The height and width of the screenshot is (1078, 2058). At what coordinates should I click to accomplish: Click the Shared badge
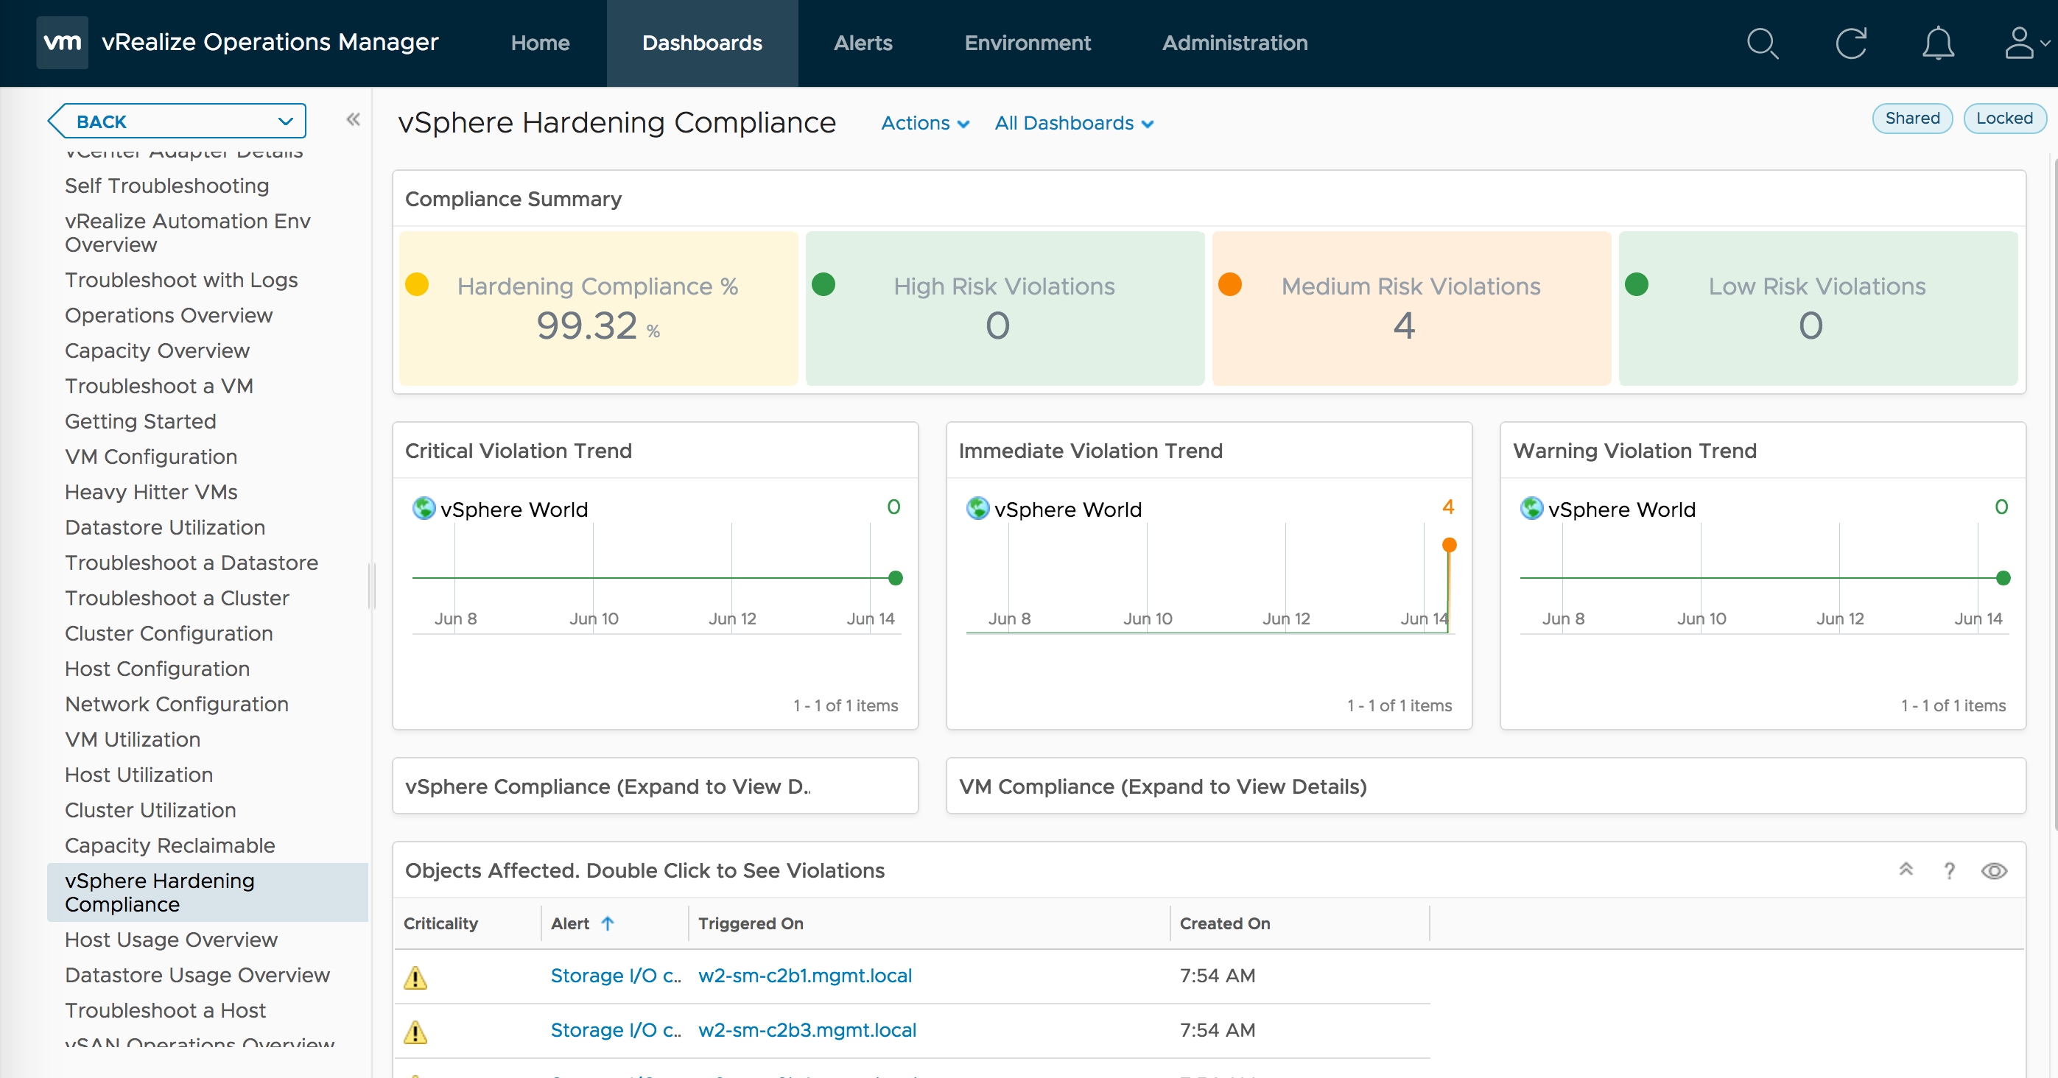(x=1913, y=118)
